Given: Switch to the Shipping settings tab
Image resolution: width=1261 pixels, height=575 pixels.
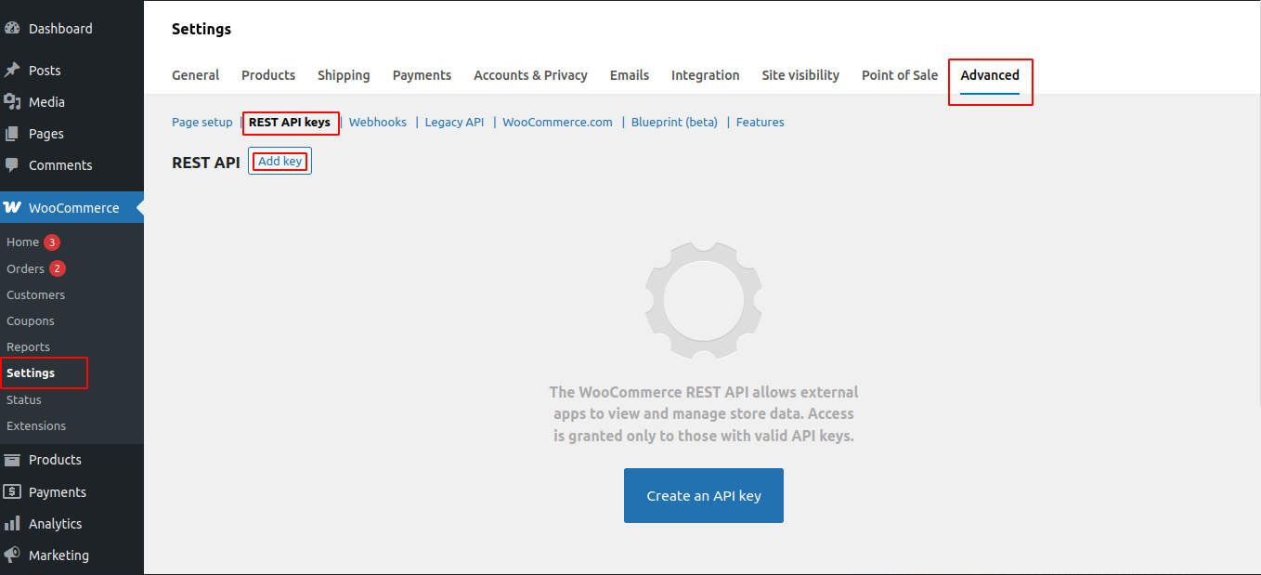Looking at the screenshot, I should [x=344, y=75].
